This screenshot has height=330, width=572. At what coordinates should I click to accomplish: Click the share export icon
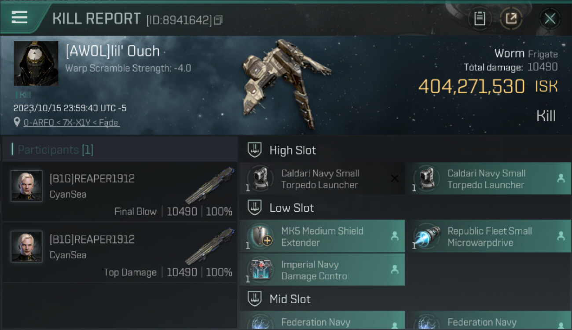[511, 18]
